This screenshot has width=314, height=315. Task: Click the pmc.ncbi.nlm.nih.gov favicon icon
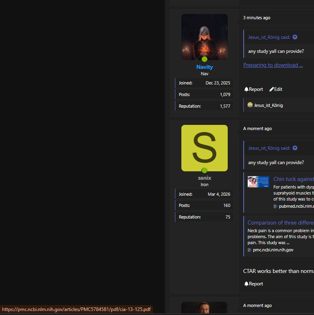coord(249,250)
